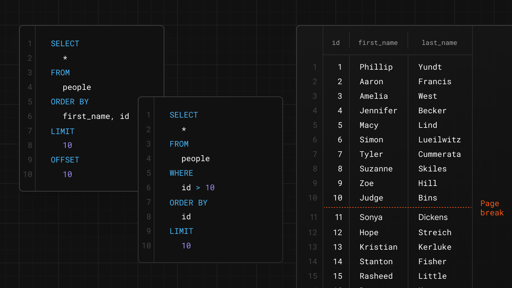Click the Page break label

[492, 208]
